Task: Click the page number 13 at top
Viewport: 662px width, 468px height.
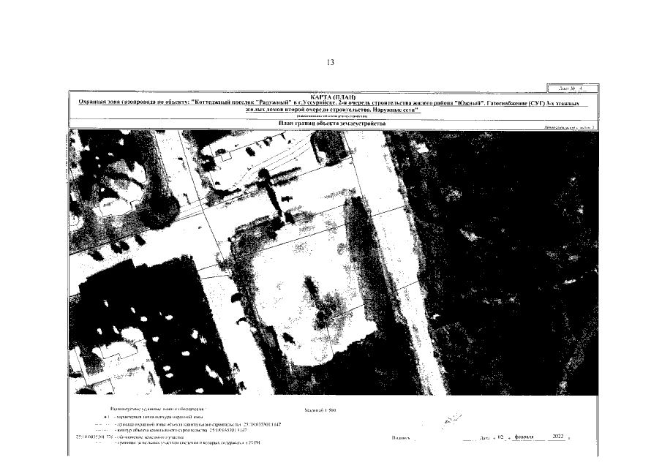Action: pyautogui.click(x=331, y=63)
